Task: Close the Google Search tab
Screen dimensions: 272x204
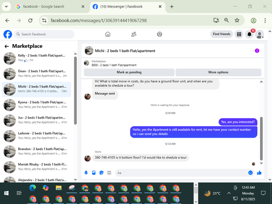Action: (83, 7)
